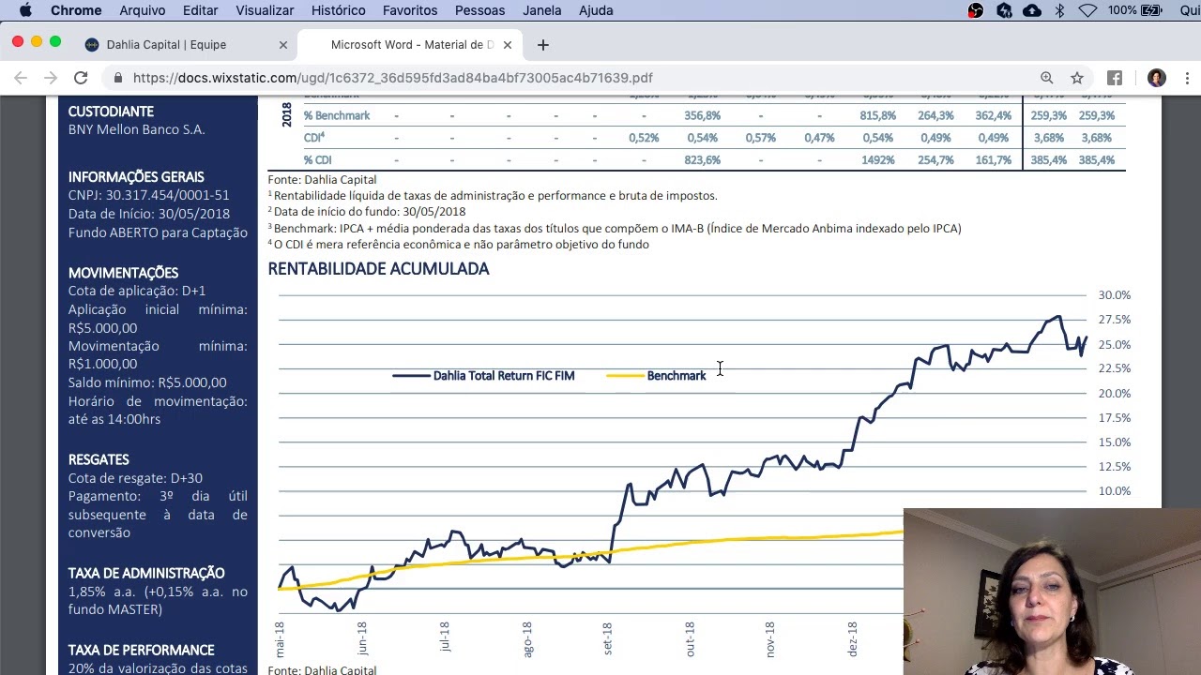Screen dimensions: 1201x675
Task: Click the BNY Mellon Banco S.A. text
Action: point(137,130)
